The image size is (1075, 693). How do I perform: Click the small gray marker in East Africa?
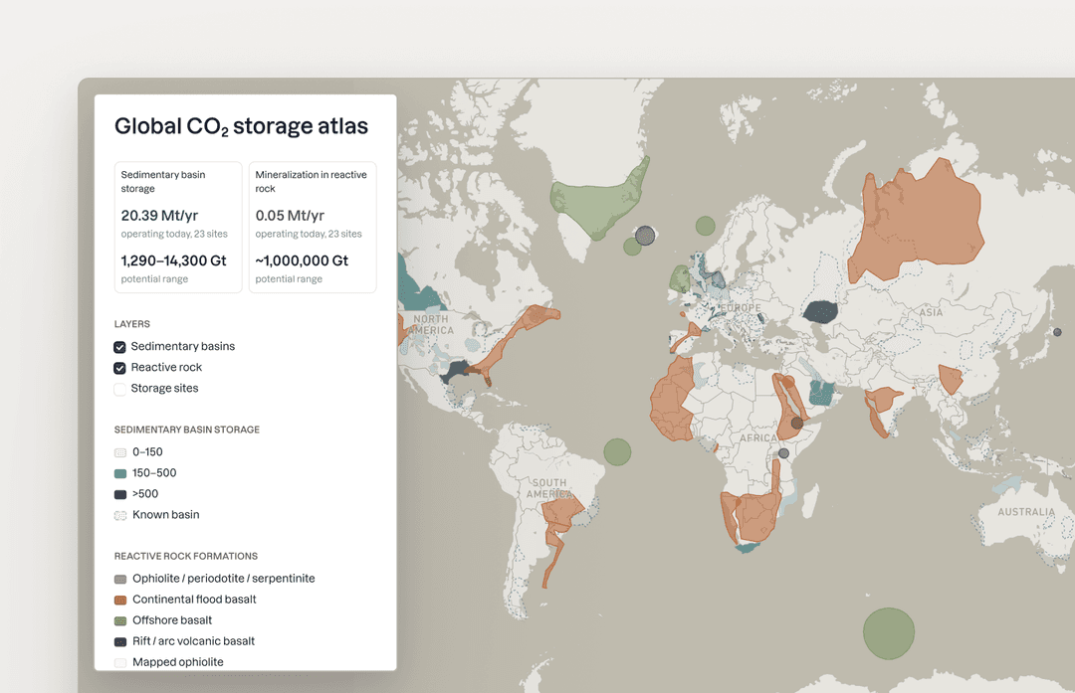point(783,453)
